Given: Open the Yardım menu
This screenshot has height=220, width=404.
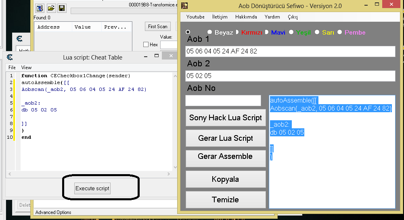Looking at the screenshot, I should click(x=272, y=17).
